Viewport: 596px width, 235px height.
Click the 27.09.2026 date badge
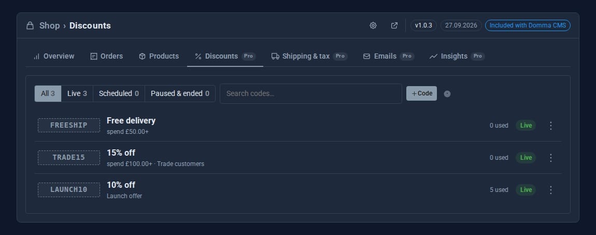tap(461, 25)
